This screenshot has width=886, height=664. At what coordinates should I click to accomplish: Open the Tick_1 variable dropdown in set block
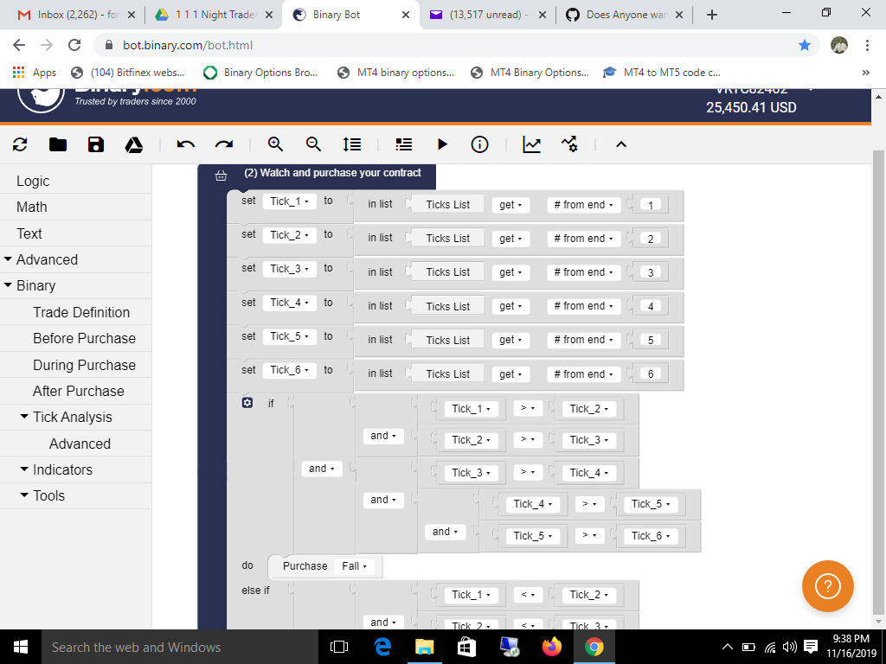(x=289, y=201)
